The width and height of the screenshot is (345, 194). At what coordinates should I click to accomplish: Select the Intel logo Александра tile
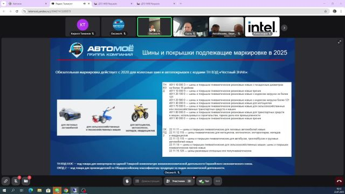tap(263, 27)
